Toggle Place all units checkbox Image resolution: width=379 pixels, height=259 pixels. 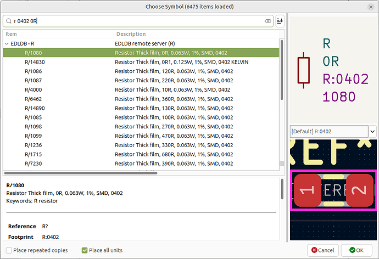[85, 250]
